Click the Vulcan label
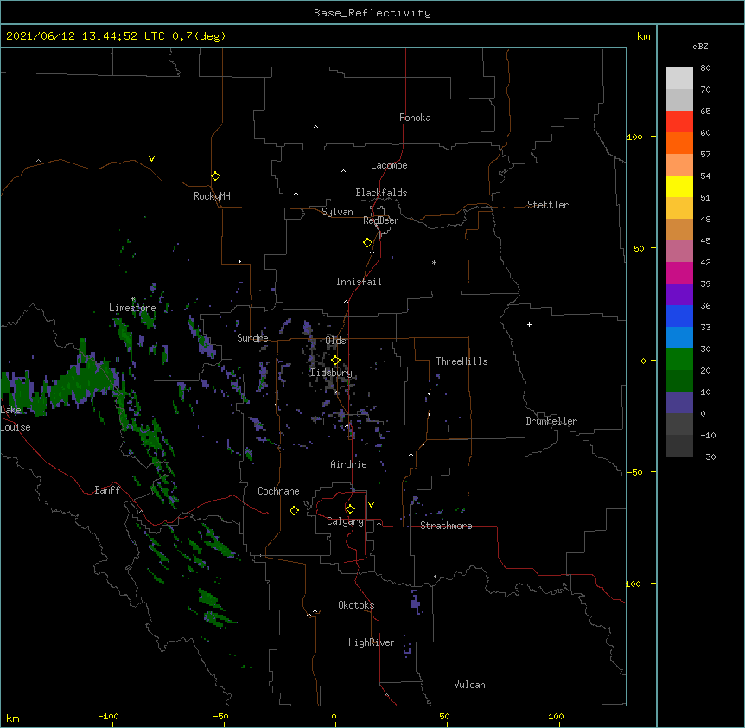 point(469,685)
